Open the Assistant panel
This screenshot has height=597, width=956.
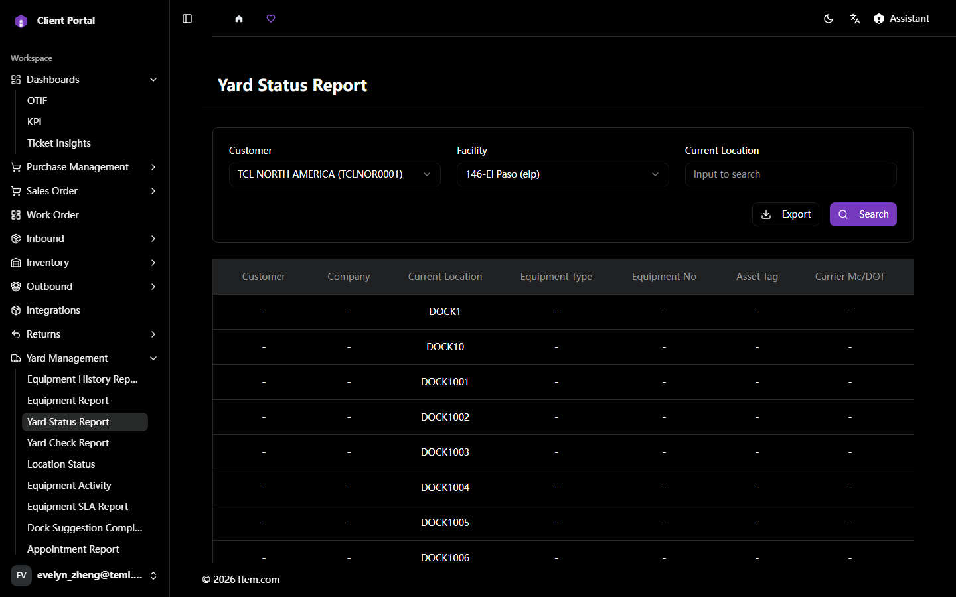coord(902,19)
